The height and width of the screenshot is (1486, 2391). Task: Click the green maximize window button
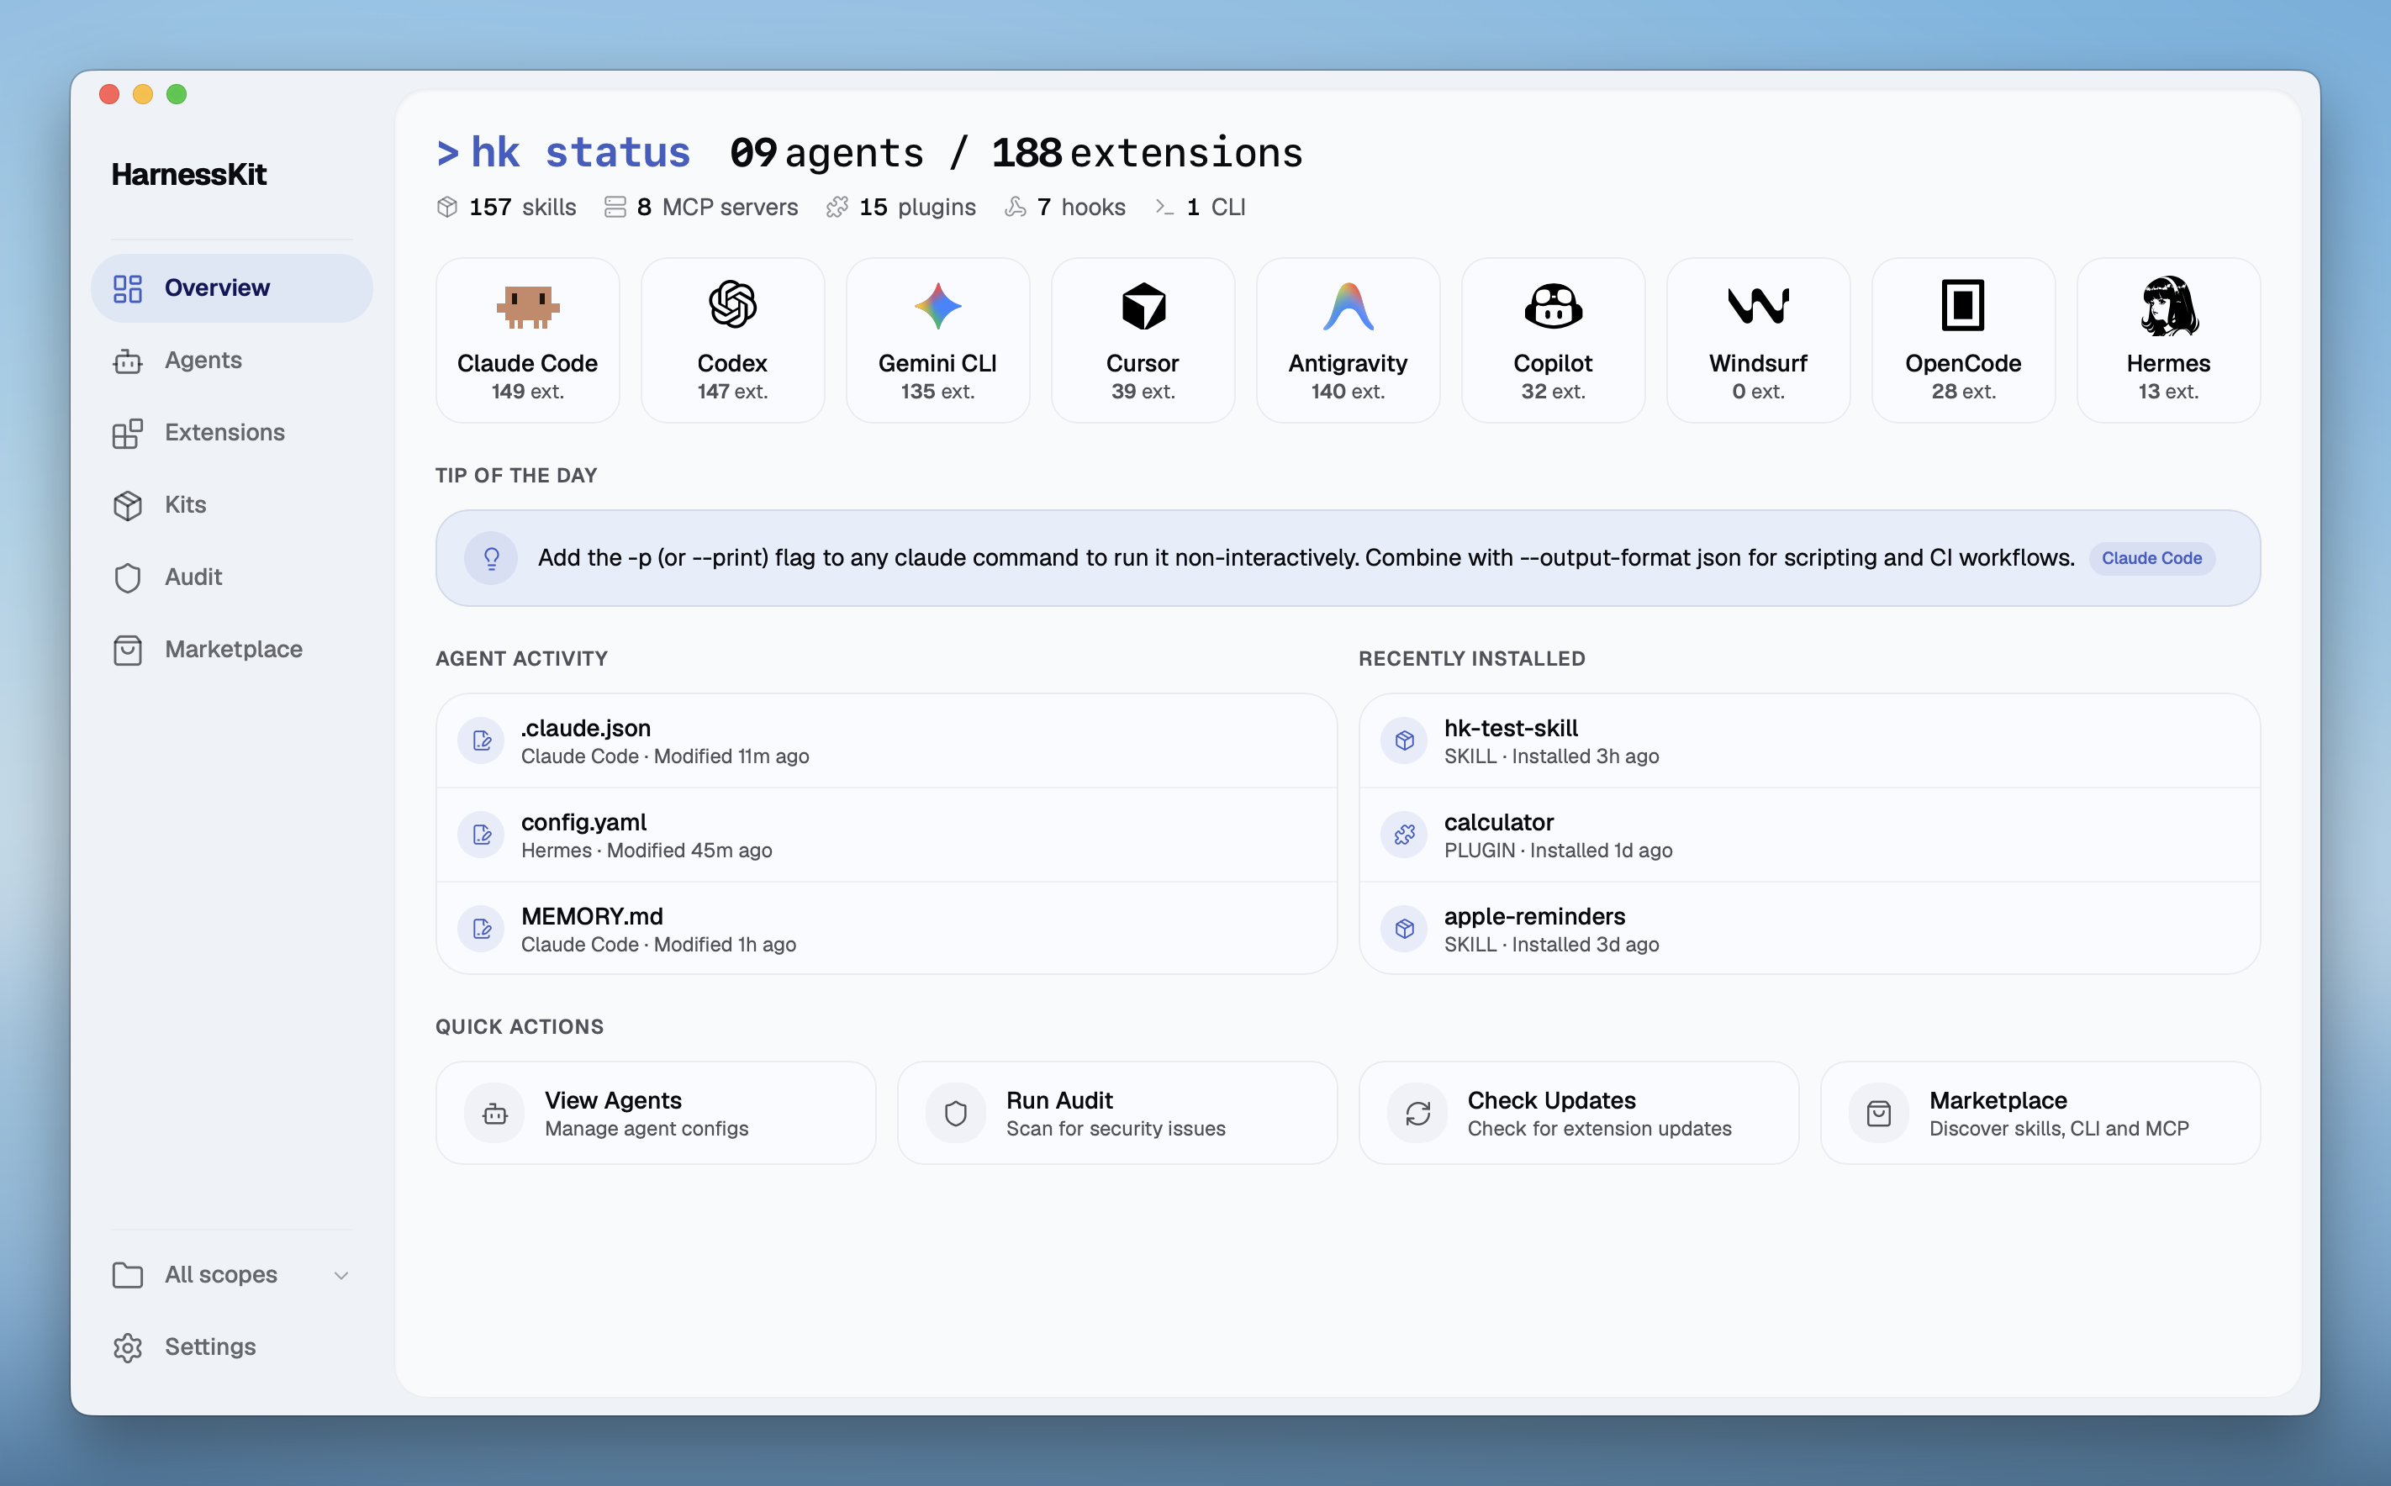pyautogui.click(x=177, y=94)
